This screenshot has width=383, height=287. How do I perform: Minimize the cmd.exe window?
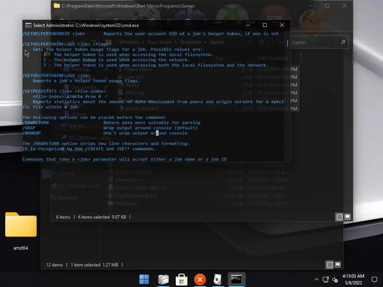[248, 25]
